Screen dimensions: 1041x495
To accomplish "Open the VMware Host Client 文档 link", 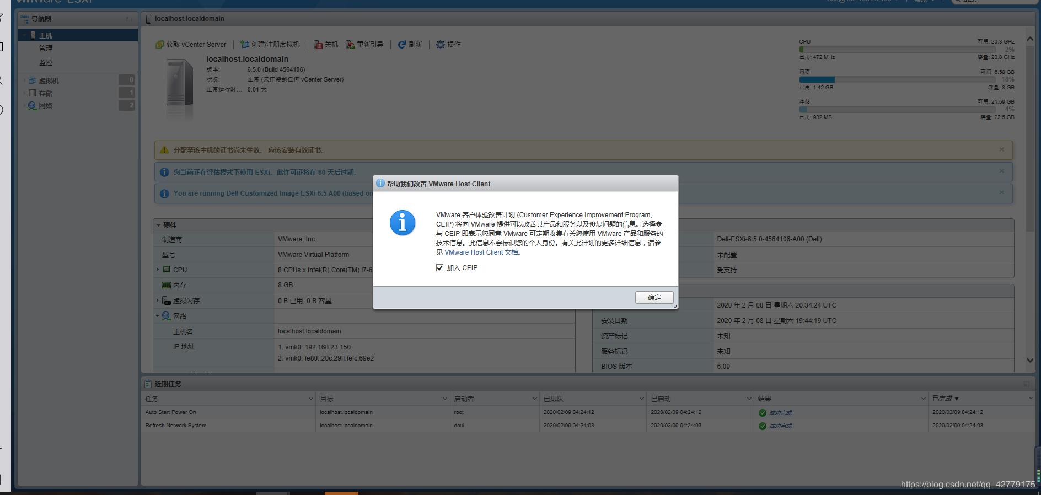I will point(481,252).
